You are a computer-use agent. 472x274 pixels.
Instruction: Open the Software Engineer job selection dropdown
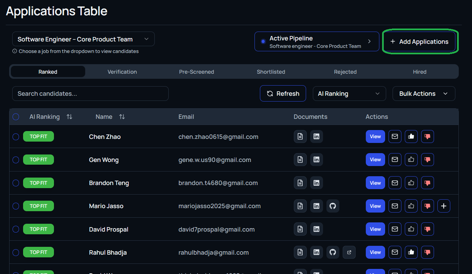pyautogui.click(x=83, y=39)
